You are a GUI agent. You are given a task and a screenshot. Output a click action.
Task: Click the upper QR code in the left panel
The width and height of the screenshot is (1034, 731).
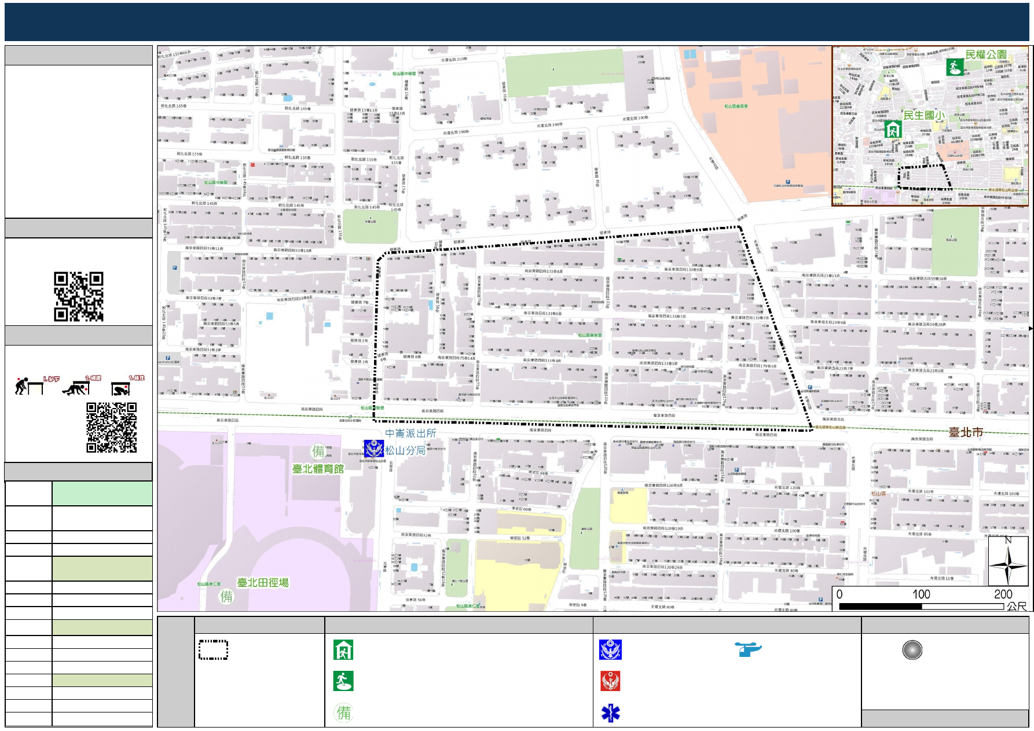coord(79,296)
